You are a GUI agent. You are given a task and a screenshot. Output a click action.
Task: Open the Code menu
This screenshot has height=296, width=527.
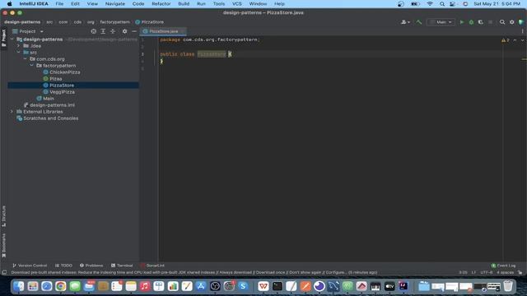pos(138,3)
